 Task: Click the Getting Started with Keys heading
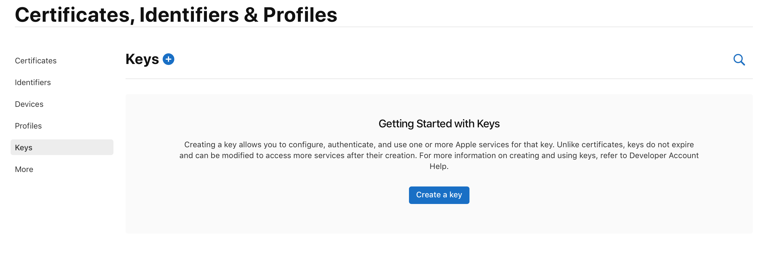(439, 124)
